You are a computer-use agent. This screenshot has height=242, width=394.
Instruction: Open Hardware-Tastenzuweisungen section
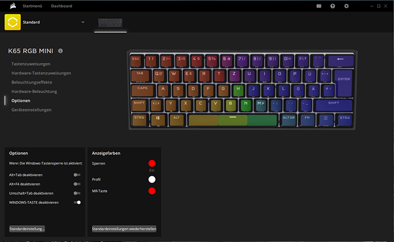tap(41, 73)
